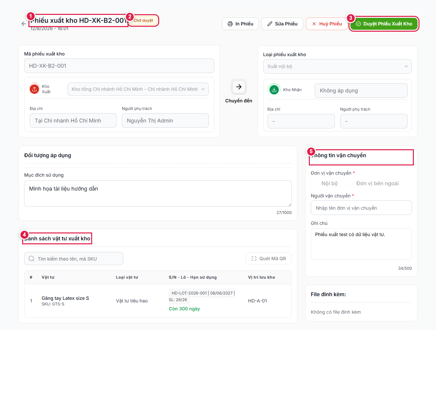The image size is (436, 419).
Task: Click the red Kho Xuất upload icon
Action: (x=34, y=89)
